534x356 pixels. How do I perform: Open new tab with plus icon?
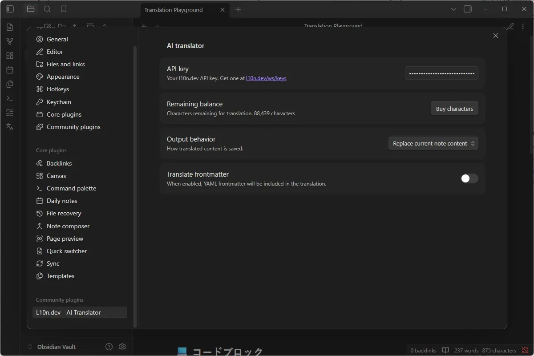(238, 9)
